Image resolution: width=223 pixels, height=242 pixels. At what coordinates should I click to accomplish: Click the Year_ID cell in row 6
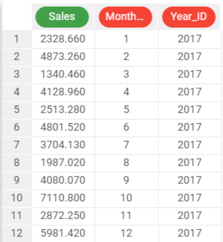[190, 127]
